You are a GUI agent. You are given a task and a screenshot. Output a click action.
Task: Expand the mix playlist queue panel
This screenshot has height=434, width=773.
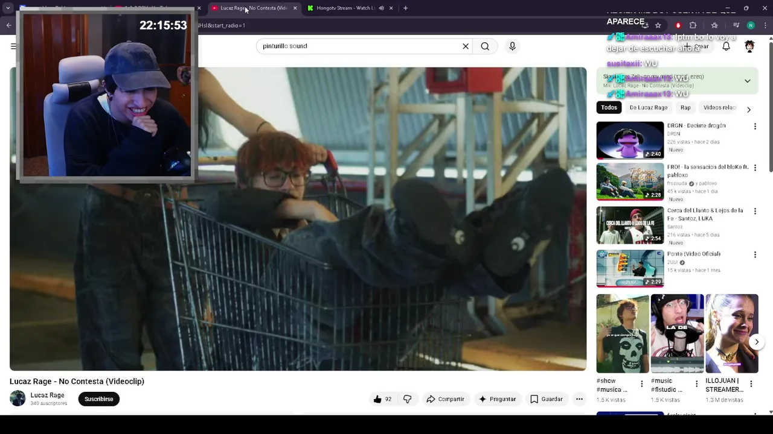[x=747, y=81]
